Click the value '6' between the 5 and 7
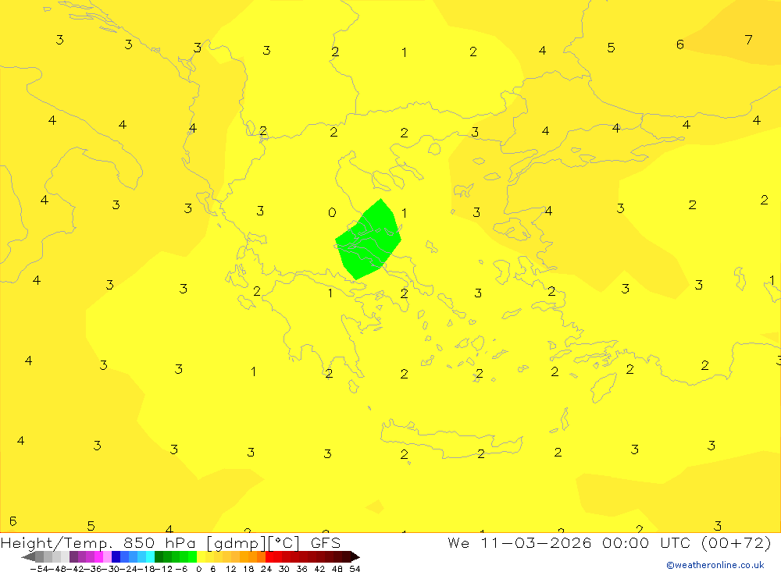 680,44
